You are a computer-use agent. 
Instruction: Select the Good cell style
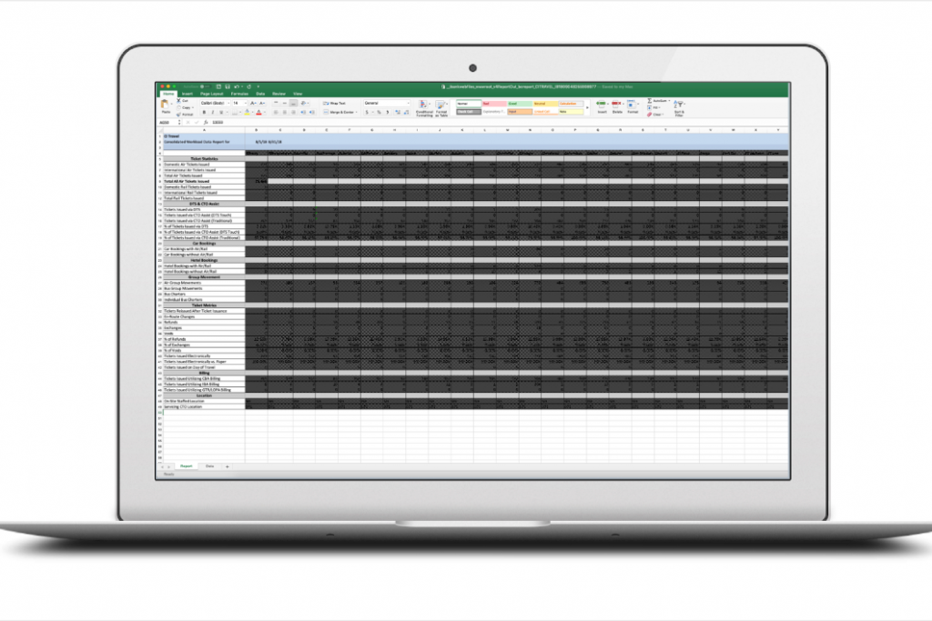pyautogui.click(x=520, y=104)
